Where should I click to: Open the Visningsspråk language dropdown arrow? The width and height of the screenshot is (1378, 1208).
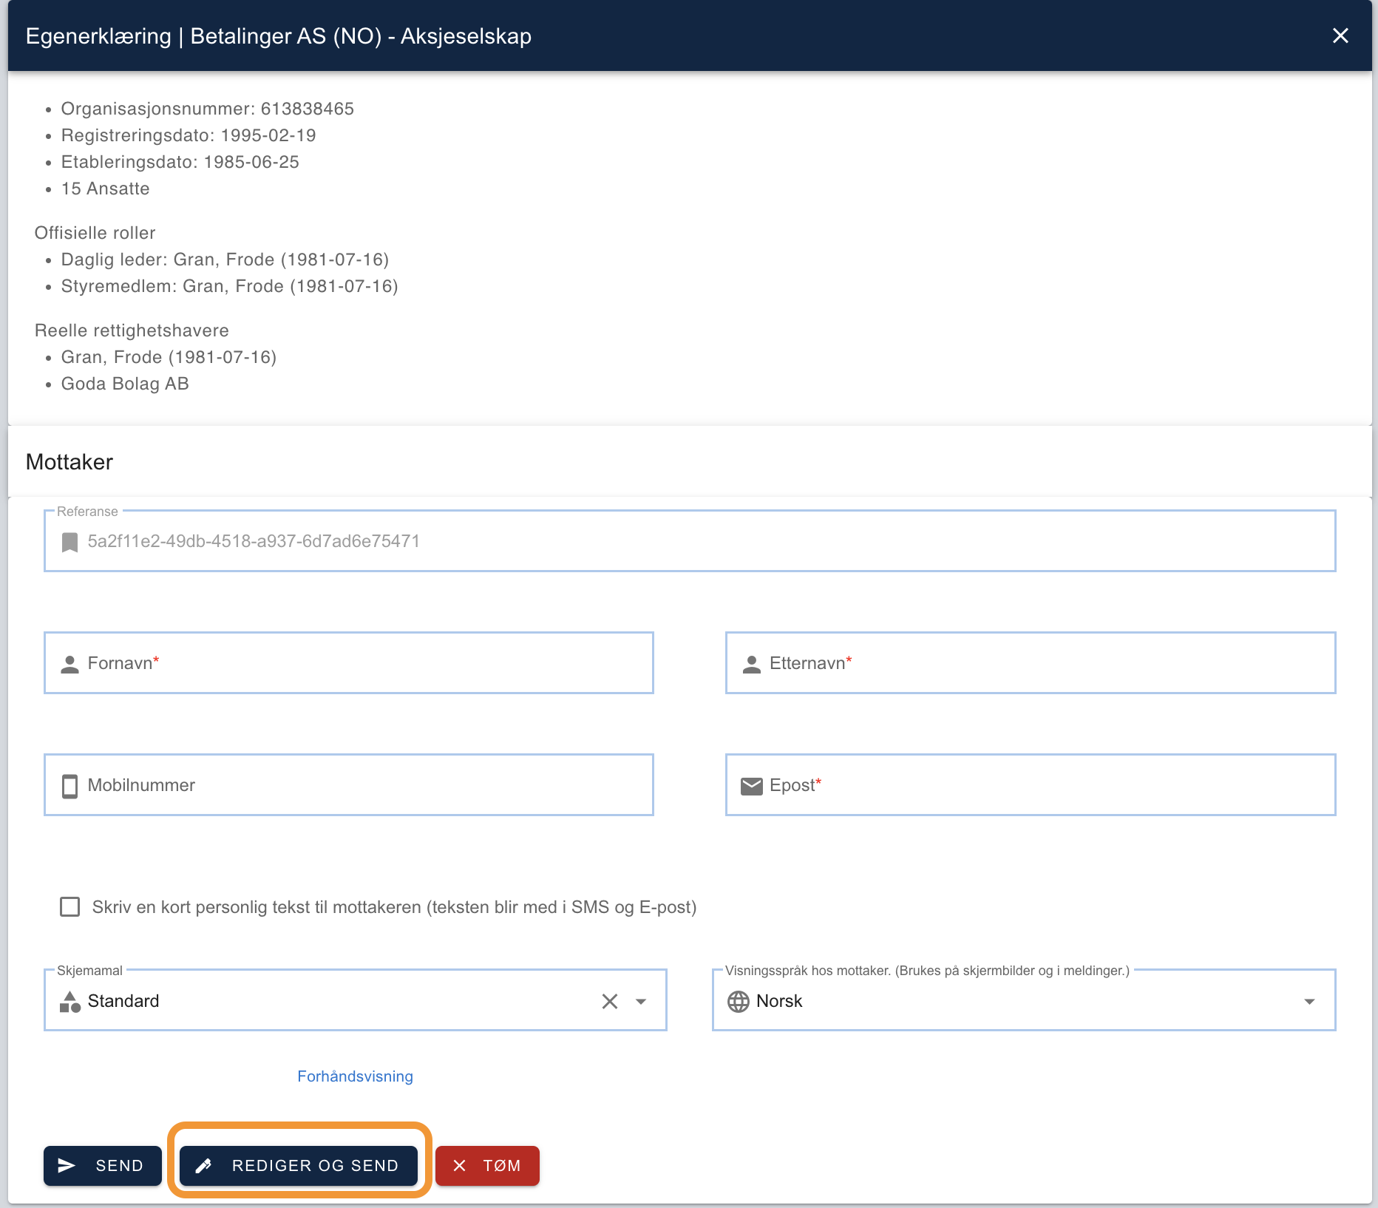click(x=1309, y=1002)
